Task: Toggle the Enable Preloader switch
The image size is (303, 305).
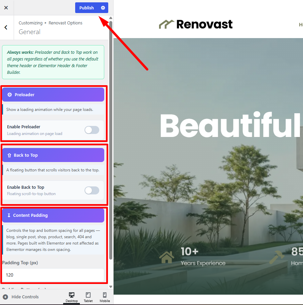Action: coord(92,130)
